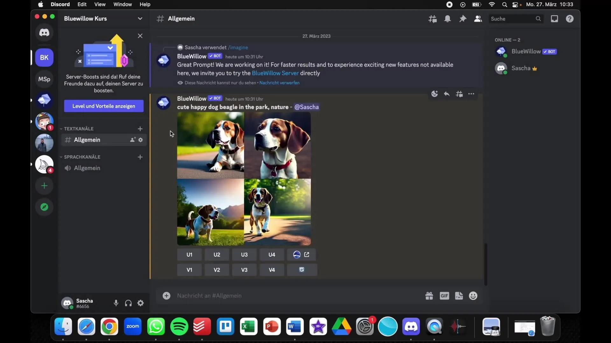Open more options for the message

(x=471, y=94)
